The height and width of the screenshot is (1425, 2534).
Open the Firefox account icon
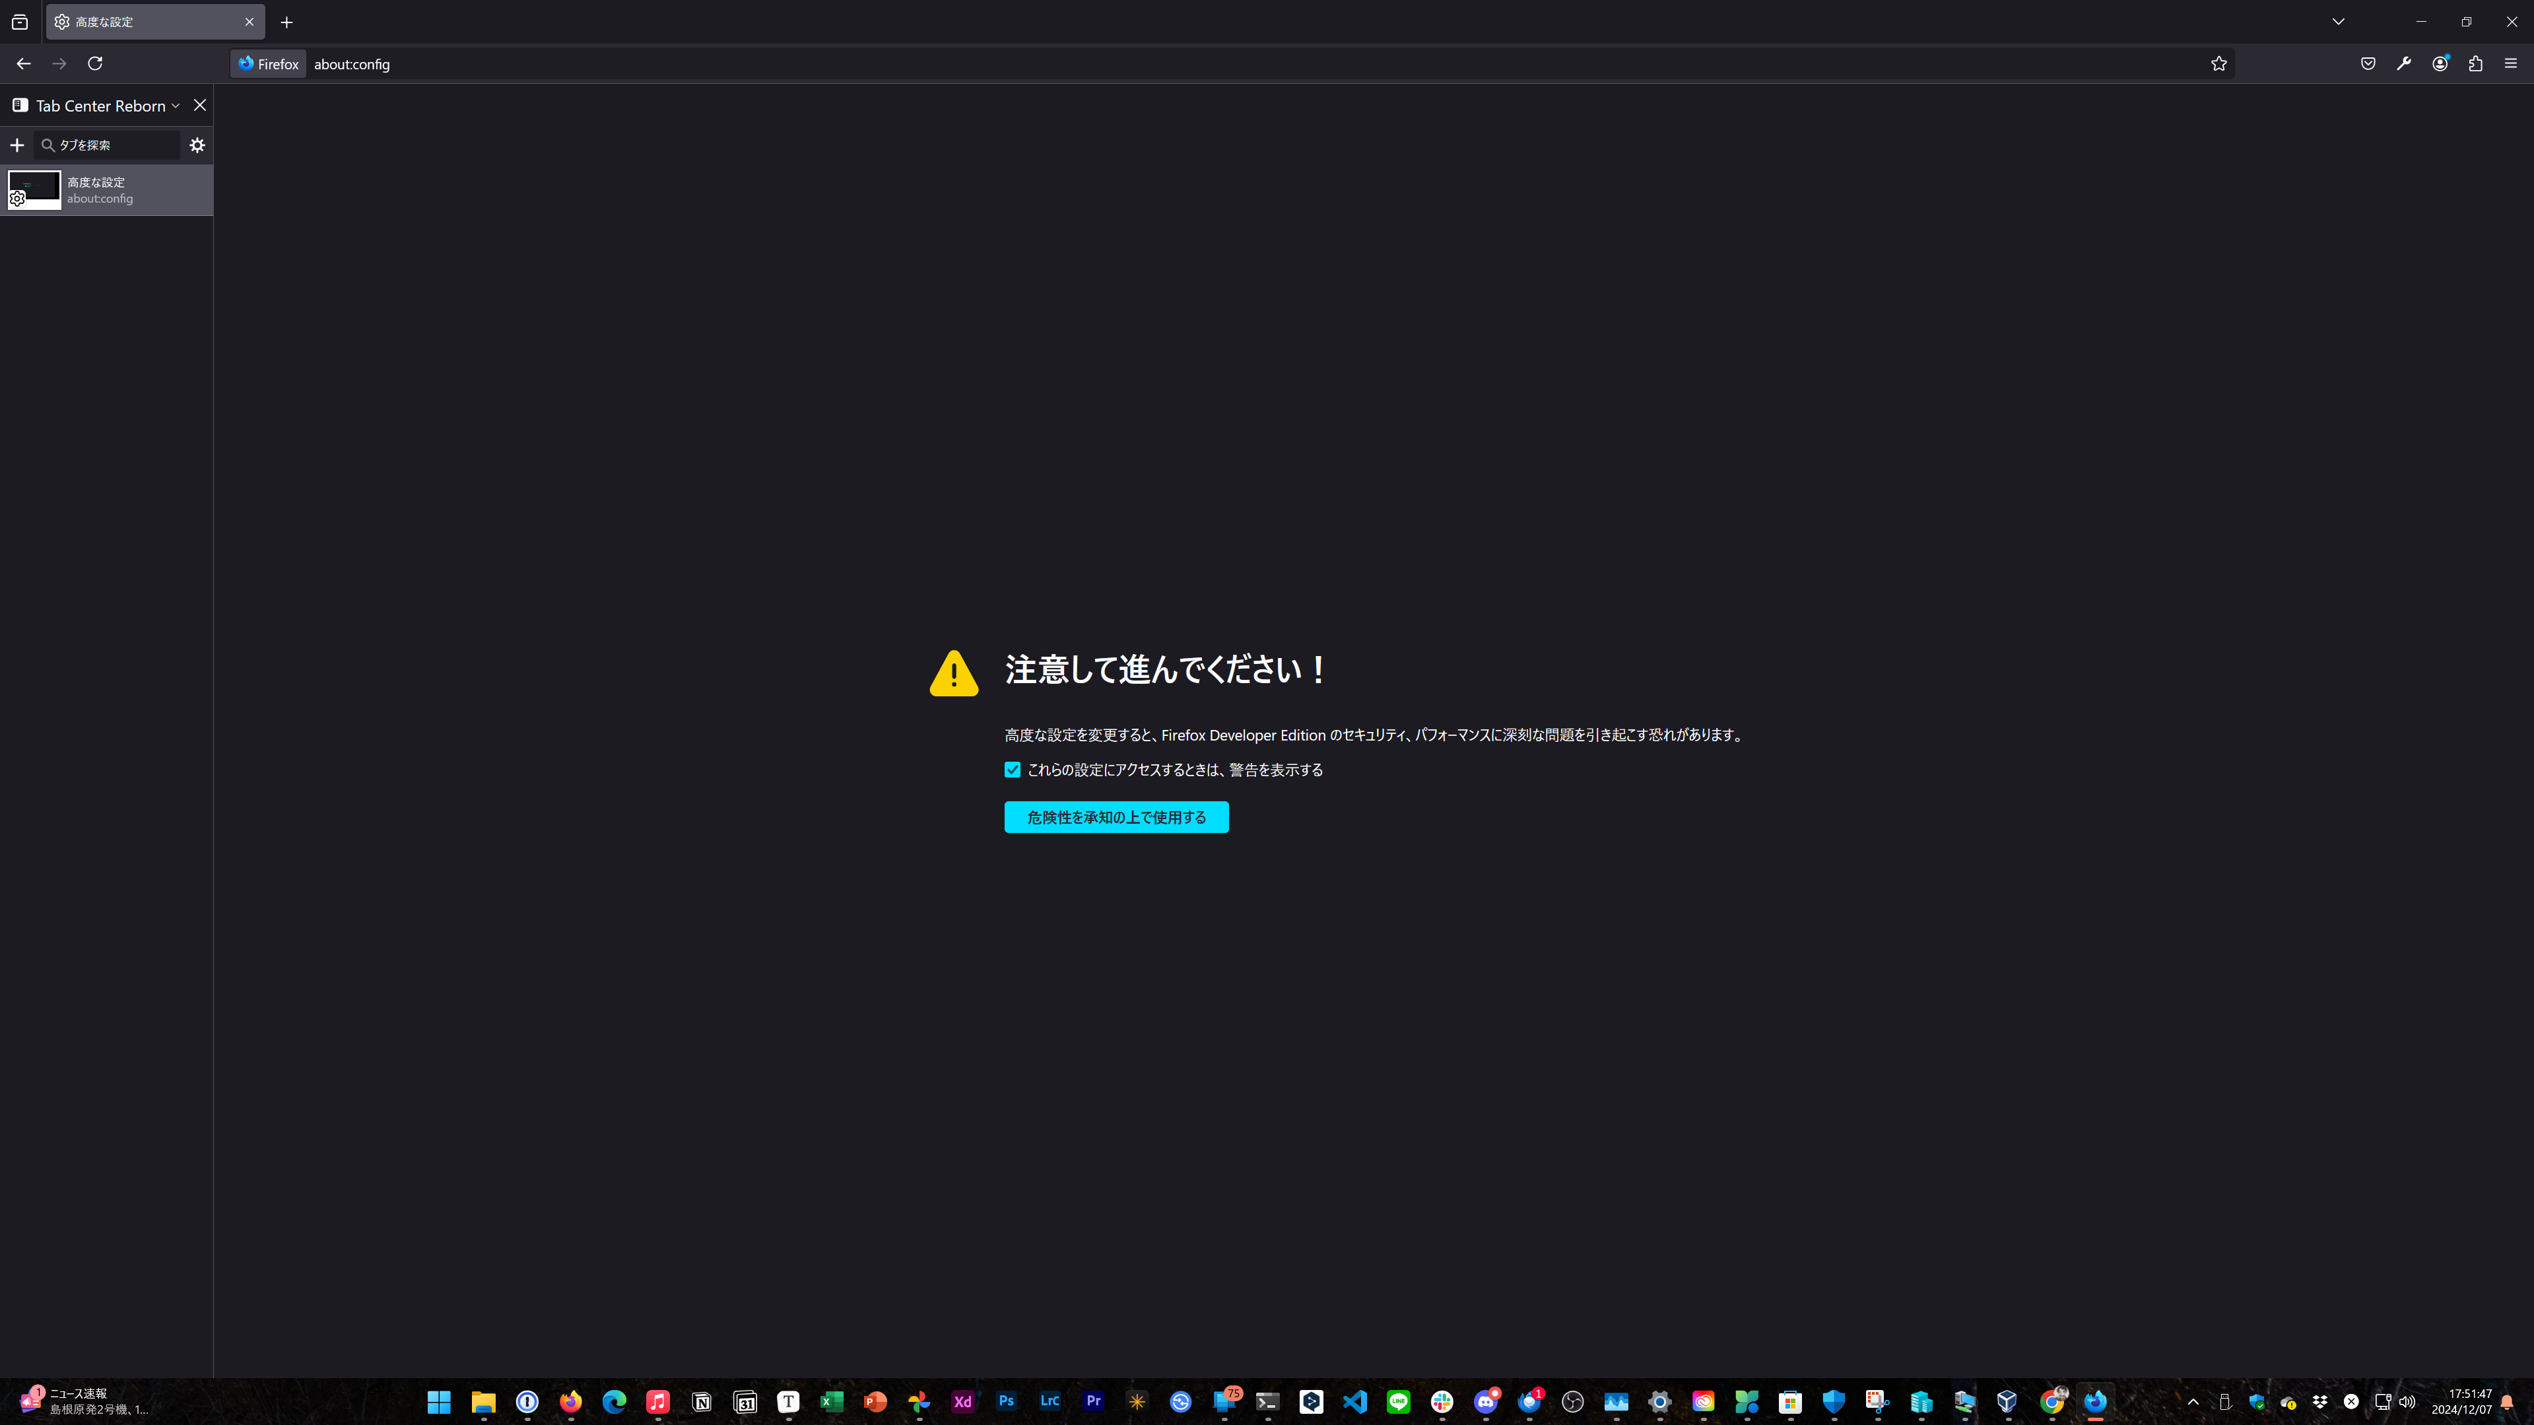2440,63
